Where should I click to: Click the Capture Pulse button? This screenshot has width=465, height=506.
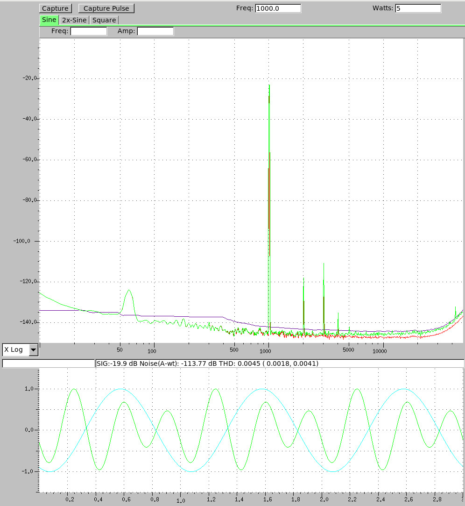click(x=106, y=8)
